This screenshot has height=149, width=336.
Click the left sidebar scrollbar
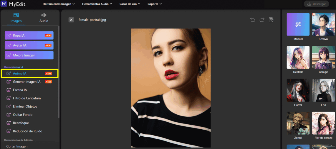(59, 72)
